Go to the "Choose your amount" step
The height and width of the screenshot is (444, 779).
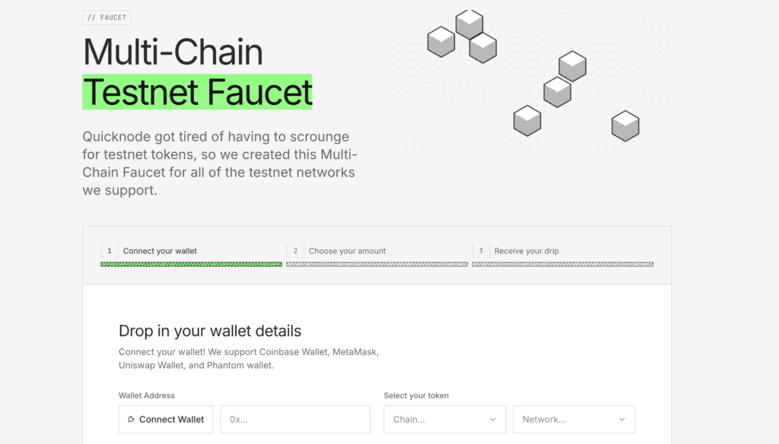[347, 251]
